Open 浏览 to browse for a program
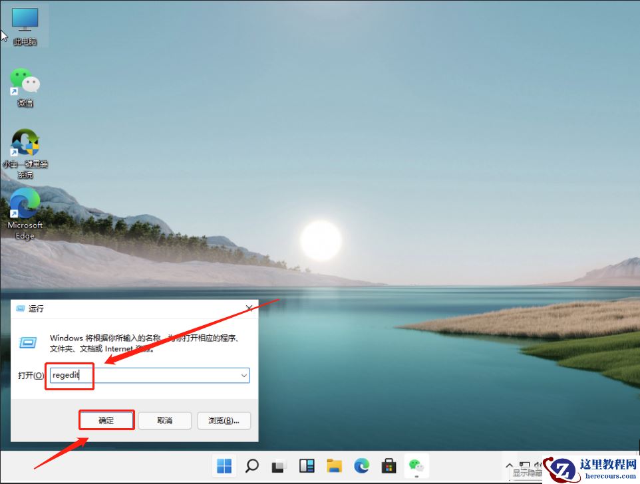The image size is (640, 484). click(x=224, y=420)
